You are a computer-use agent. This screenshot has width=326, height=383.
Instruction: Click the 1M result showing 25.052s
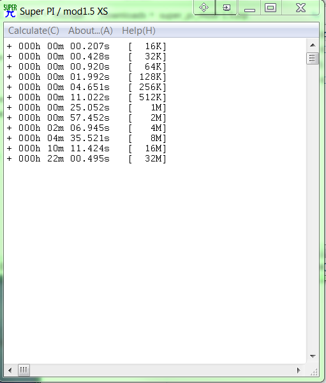87,107
